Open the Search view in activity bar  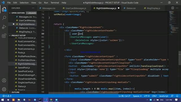(x=4, y=18)
